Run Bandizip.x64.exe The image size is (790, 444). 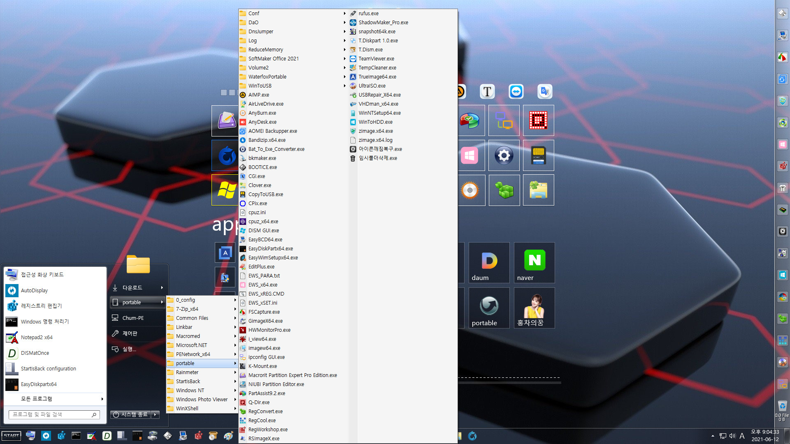[x=293, y=140]
